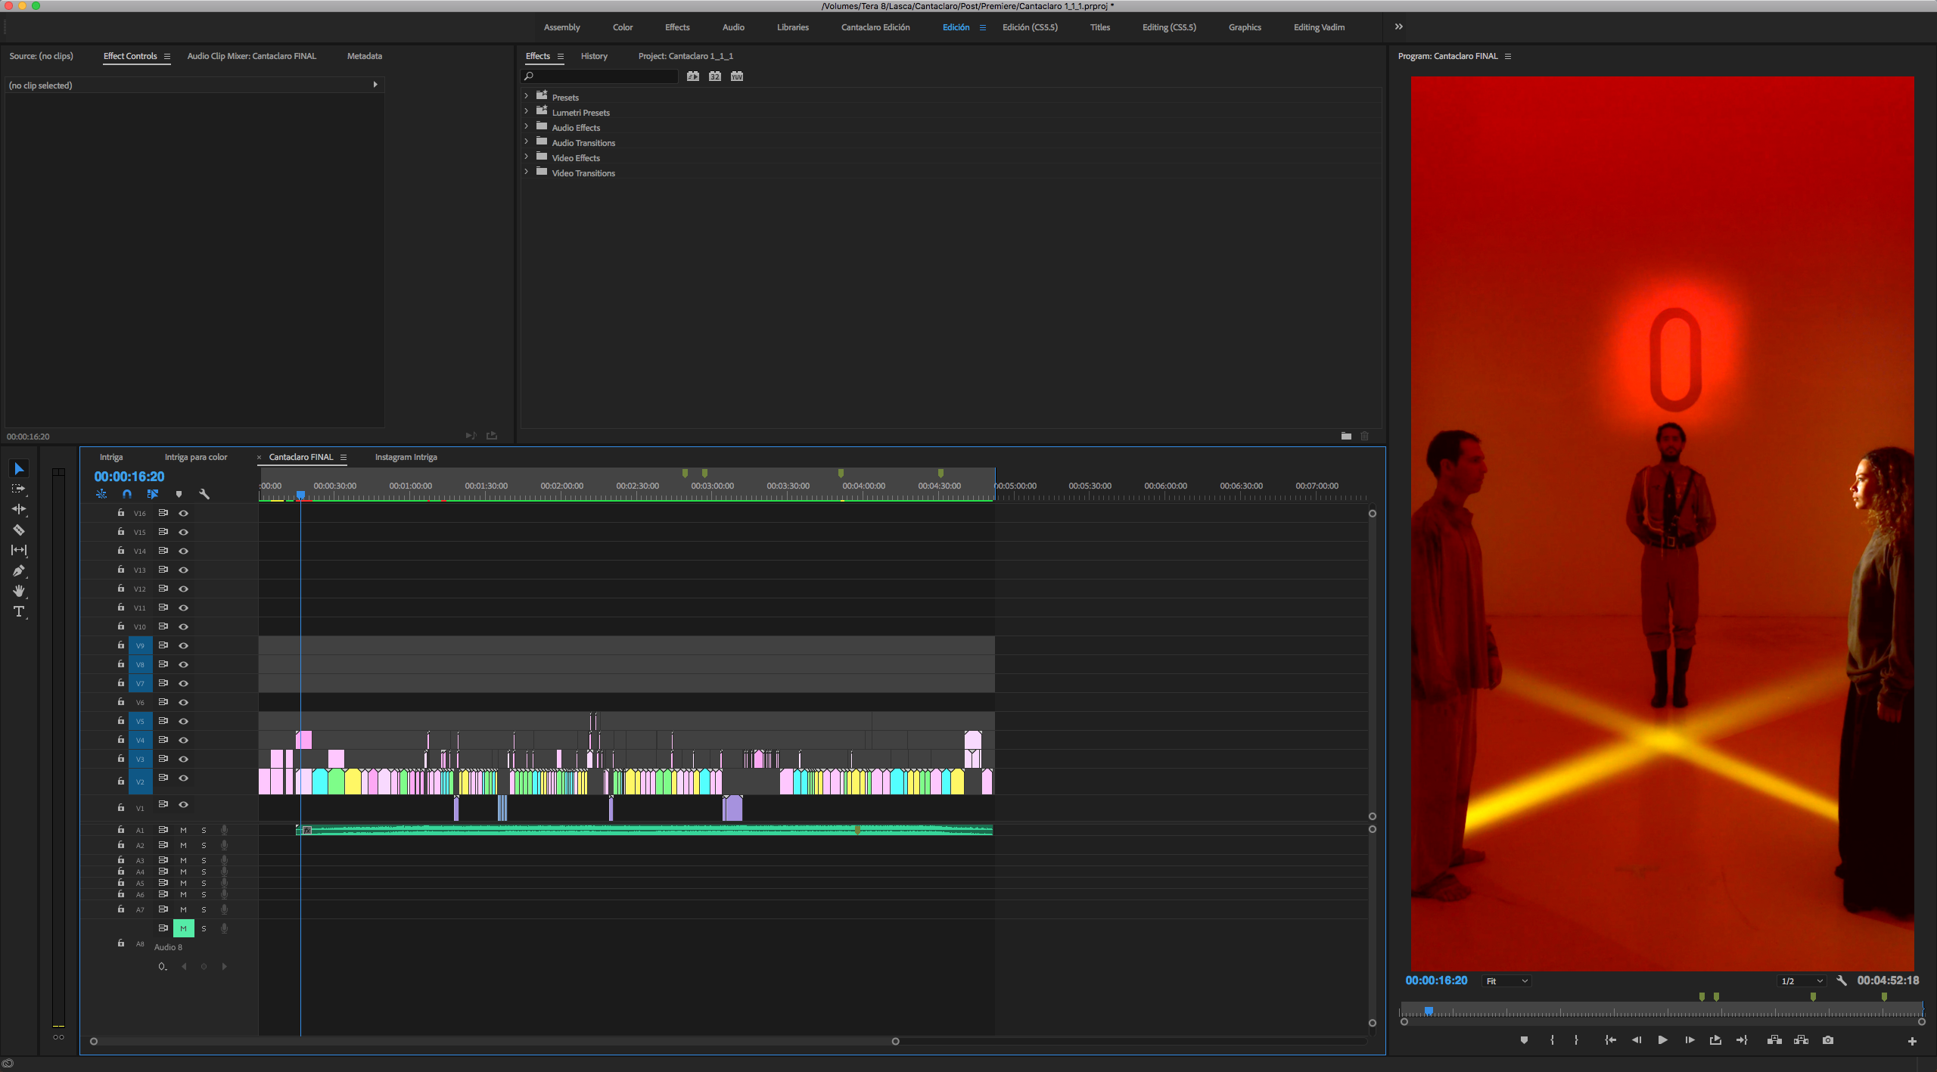Click Export Frame camera icon
This screenshot has height=1072, width=1937.
[x=1828, y=1040]
